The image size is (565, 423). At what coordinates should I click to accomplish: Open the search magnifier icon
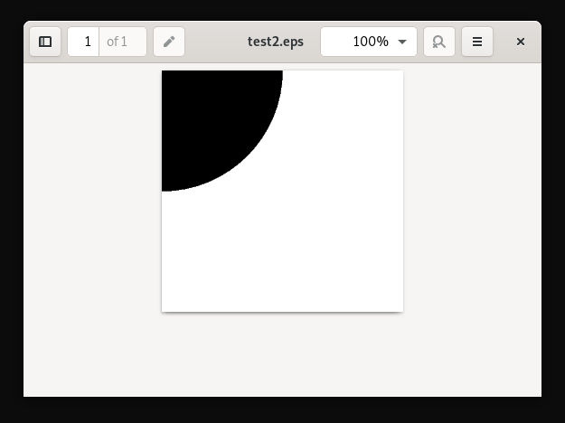[x=438, y=42]
